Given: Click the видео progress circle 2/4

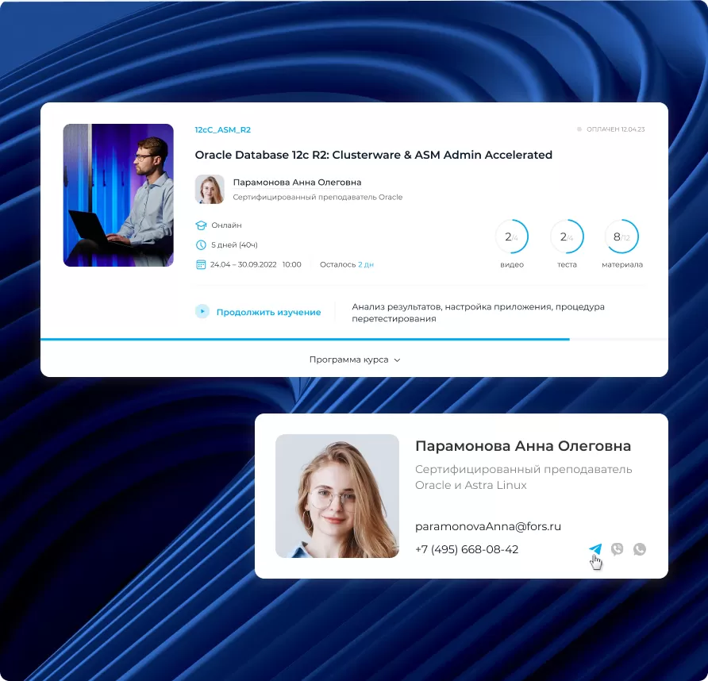Looking at the screenshot, I should [512, 237].
